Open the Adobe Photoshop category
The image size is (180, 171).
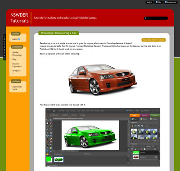pos(17,54)
